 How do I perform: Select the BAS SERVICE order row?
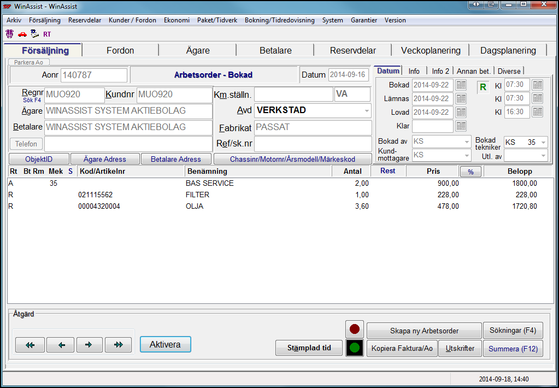coord(280,183)
